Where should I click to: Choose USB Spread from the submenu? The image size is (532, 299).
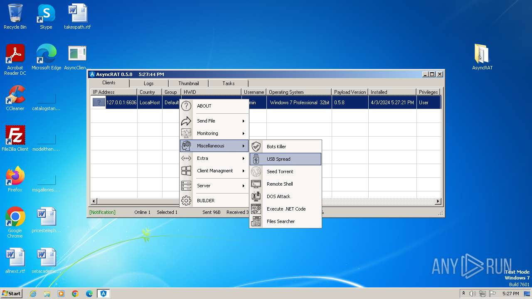286,159
